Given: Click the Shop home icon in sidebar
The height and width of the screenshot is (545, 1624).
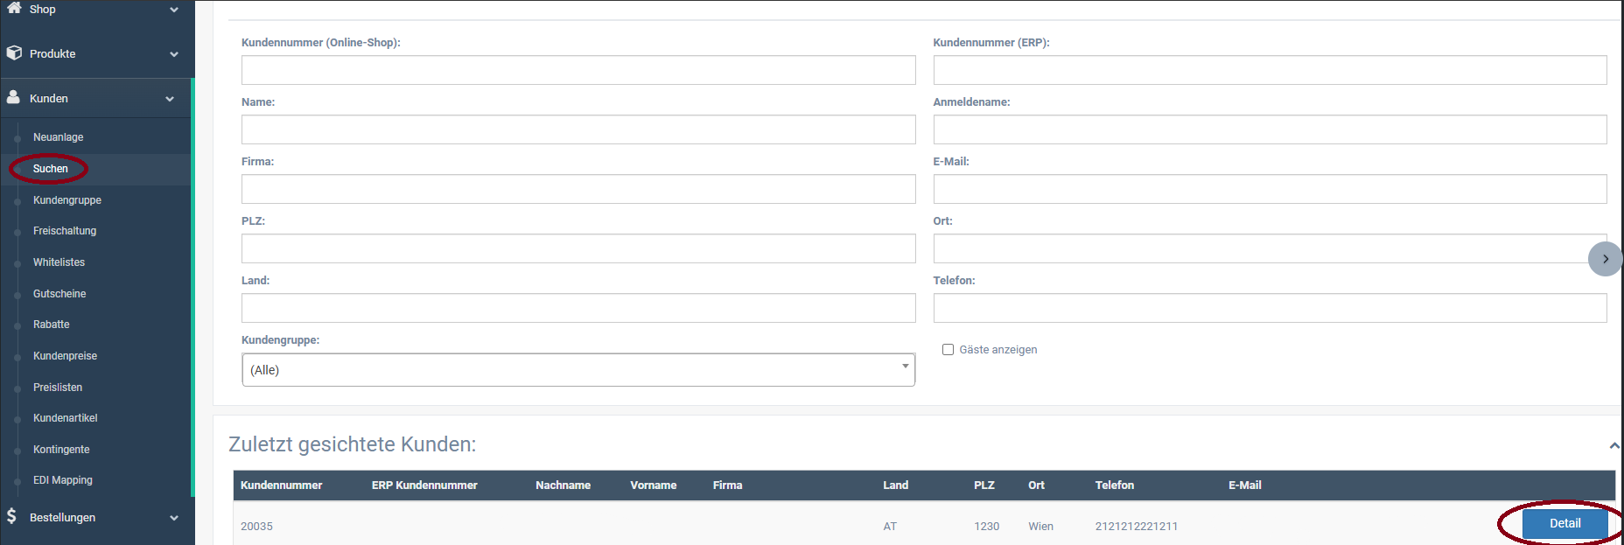Looking at the screenshot, I should click(14, 7).
